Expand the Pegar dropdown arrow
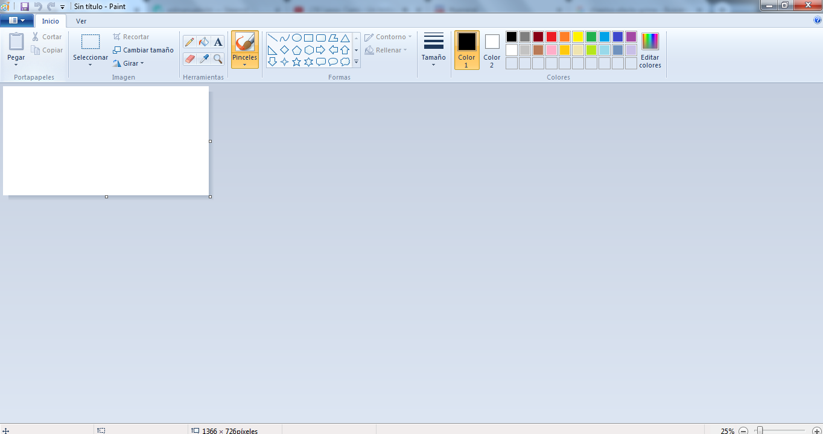 [x=16, y=64]
